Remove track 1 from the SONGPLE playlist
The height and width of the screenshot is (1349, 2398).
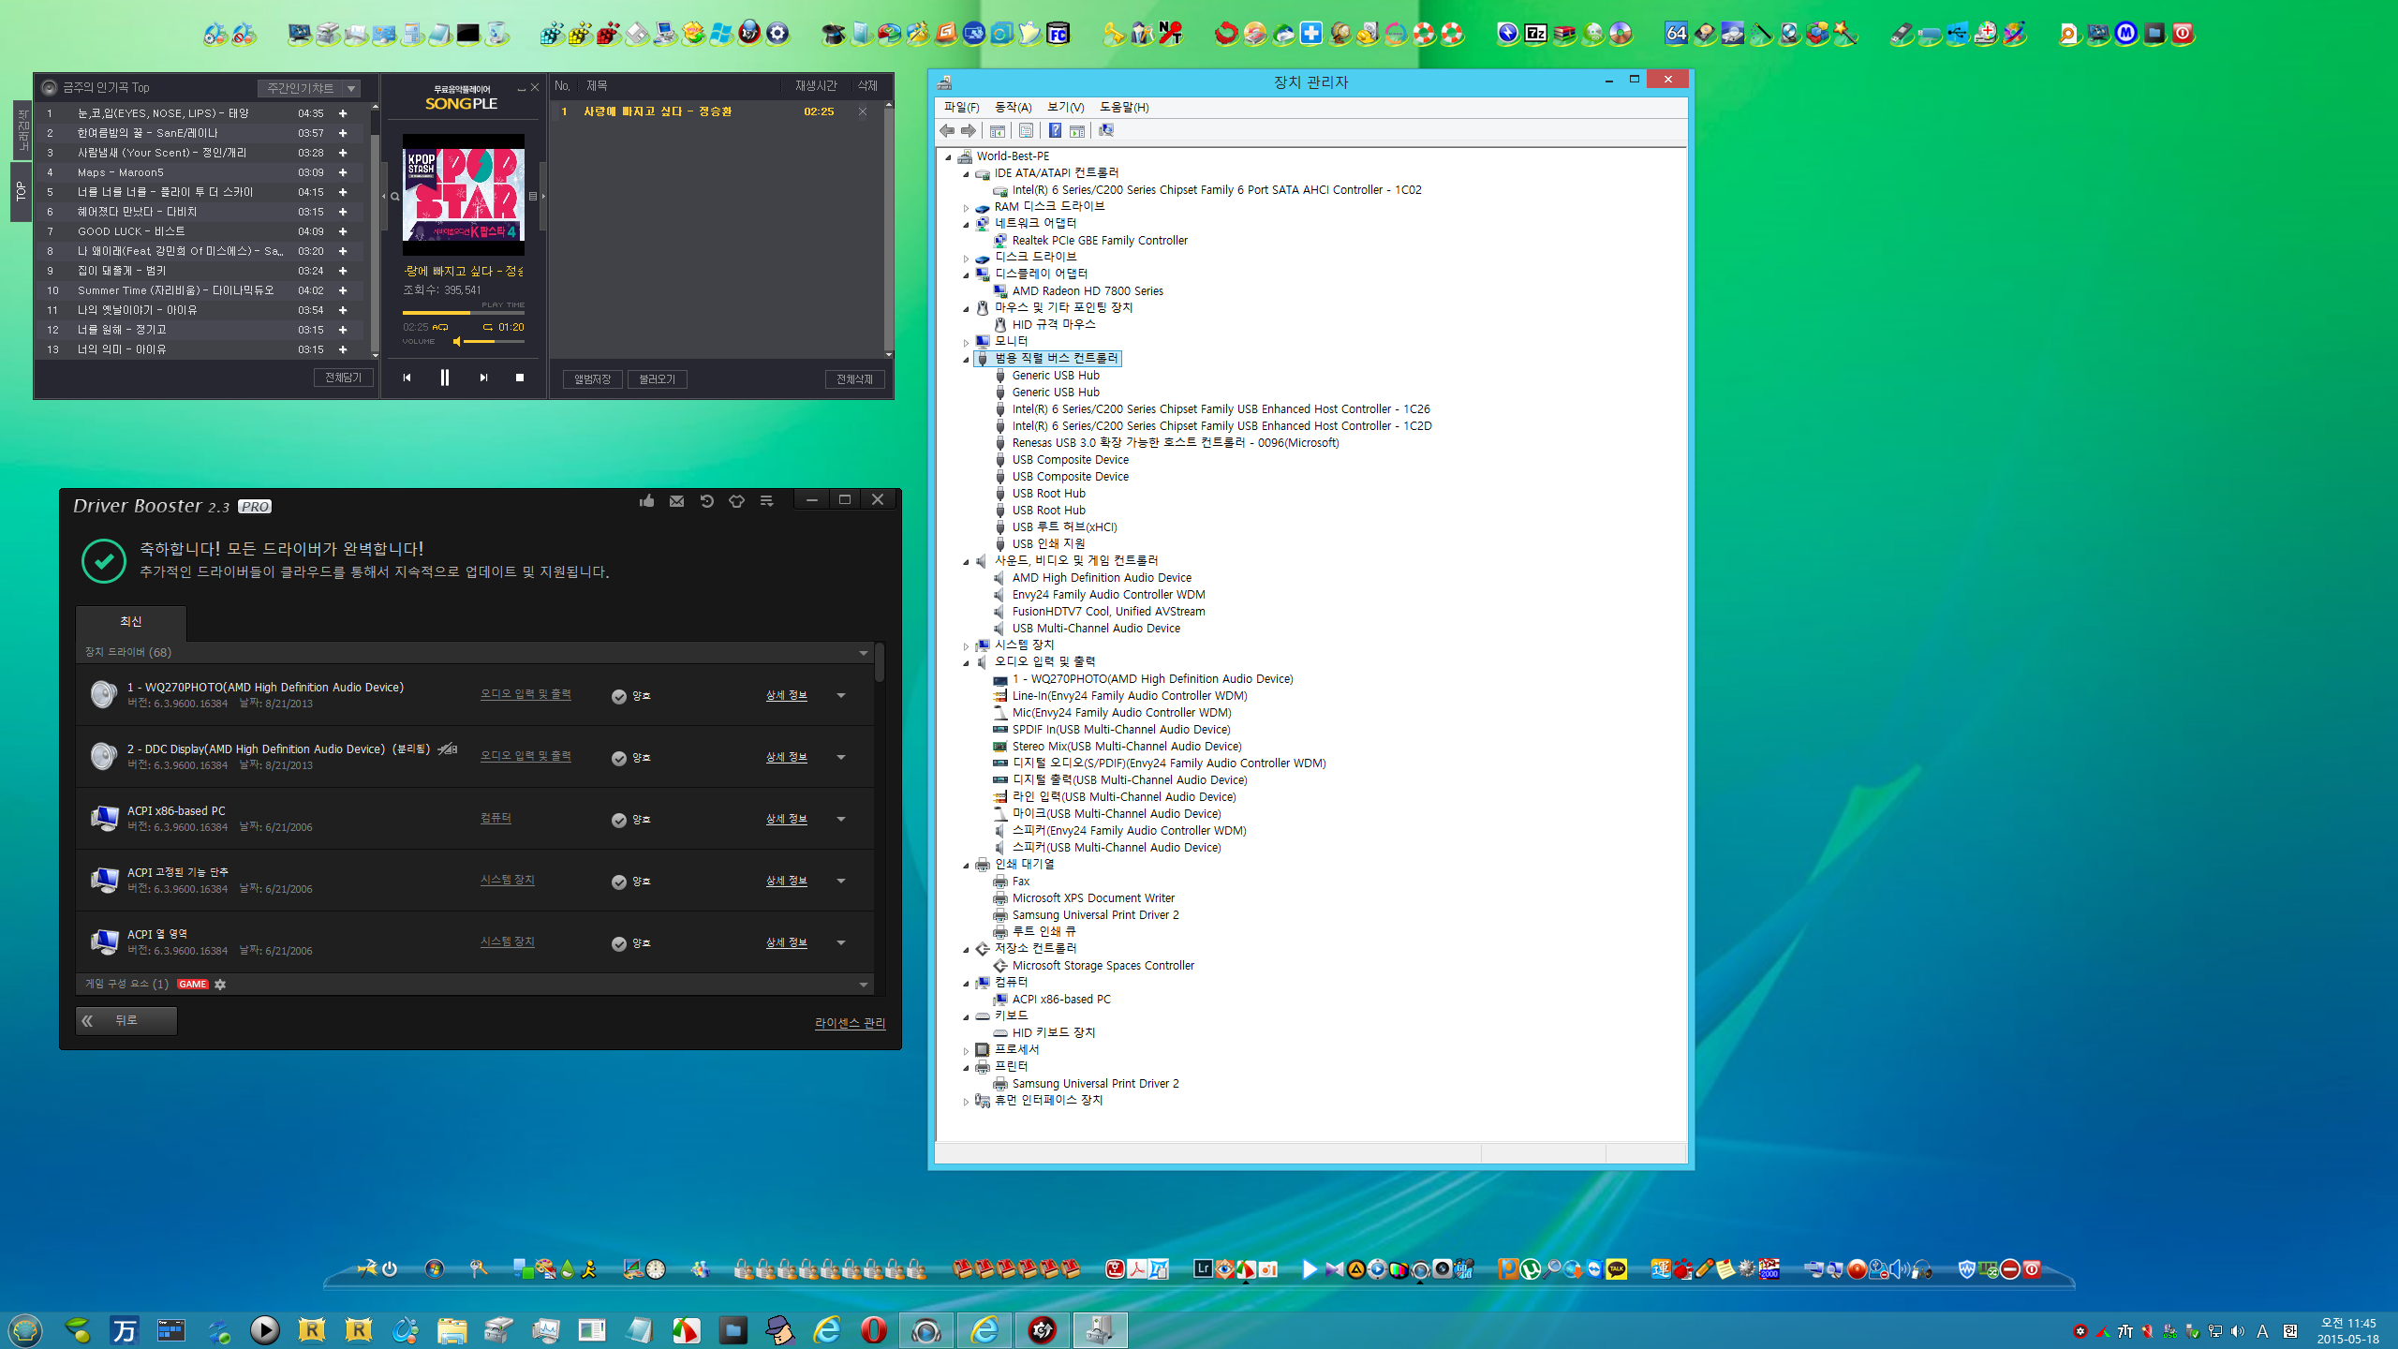(x=863, y=111)
